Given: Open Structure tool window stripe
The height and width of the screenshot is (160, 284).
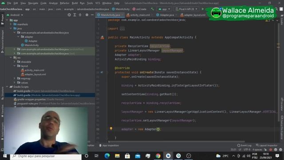Looking at the screenshot, I should click(2, 93).
